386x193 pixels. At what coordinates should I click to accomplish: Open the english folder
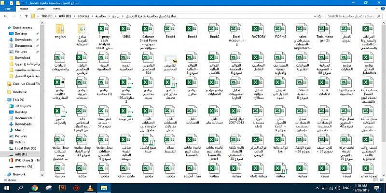(60, 31)
